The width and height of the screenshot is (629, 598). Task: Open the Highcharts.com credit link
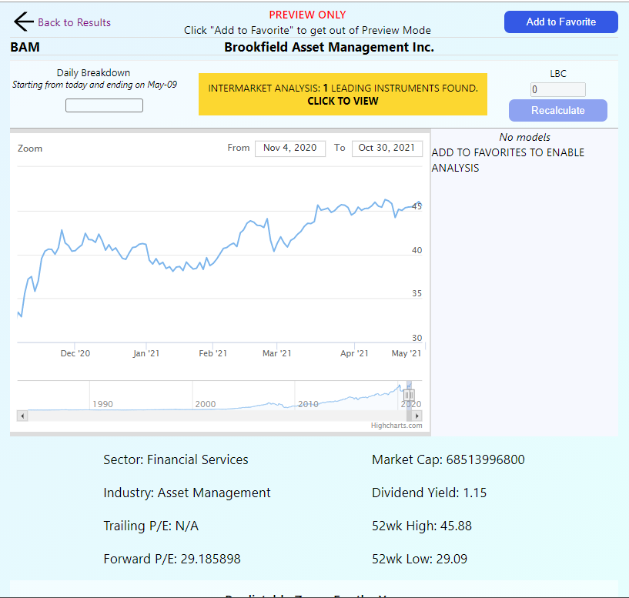click(x=396, y=426)
